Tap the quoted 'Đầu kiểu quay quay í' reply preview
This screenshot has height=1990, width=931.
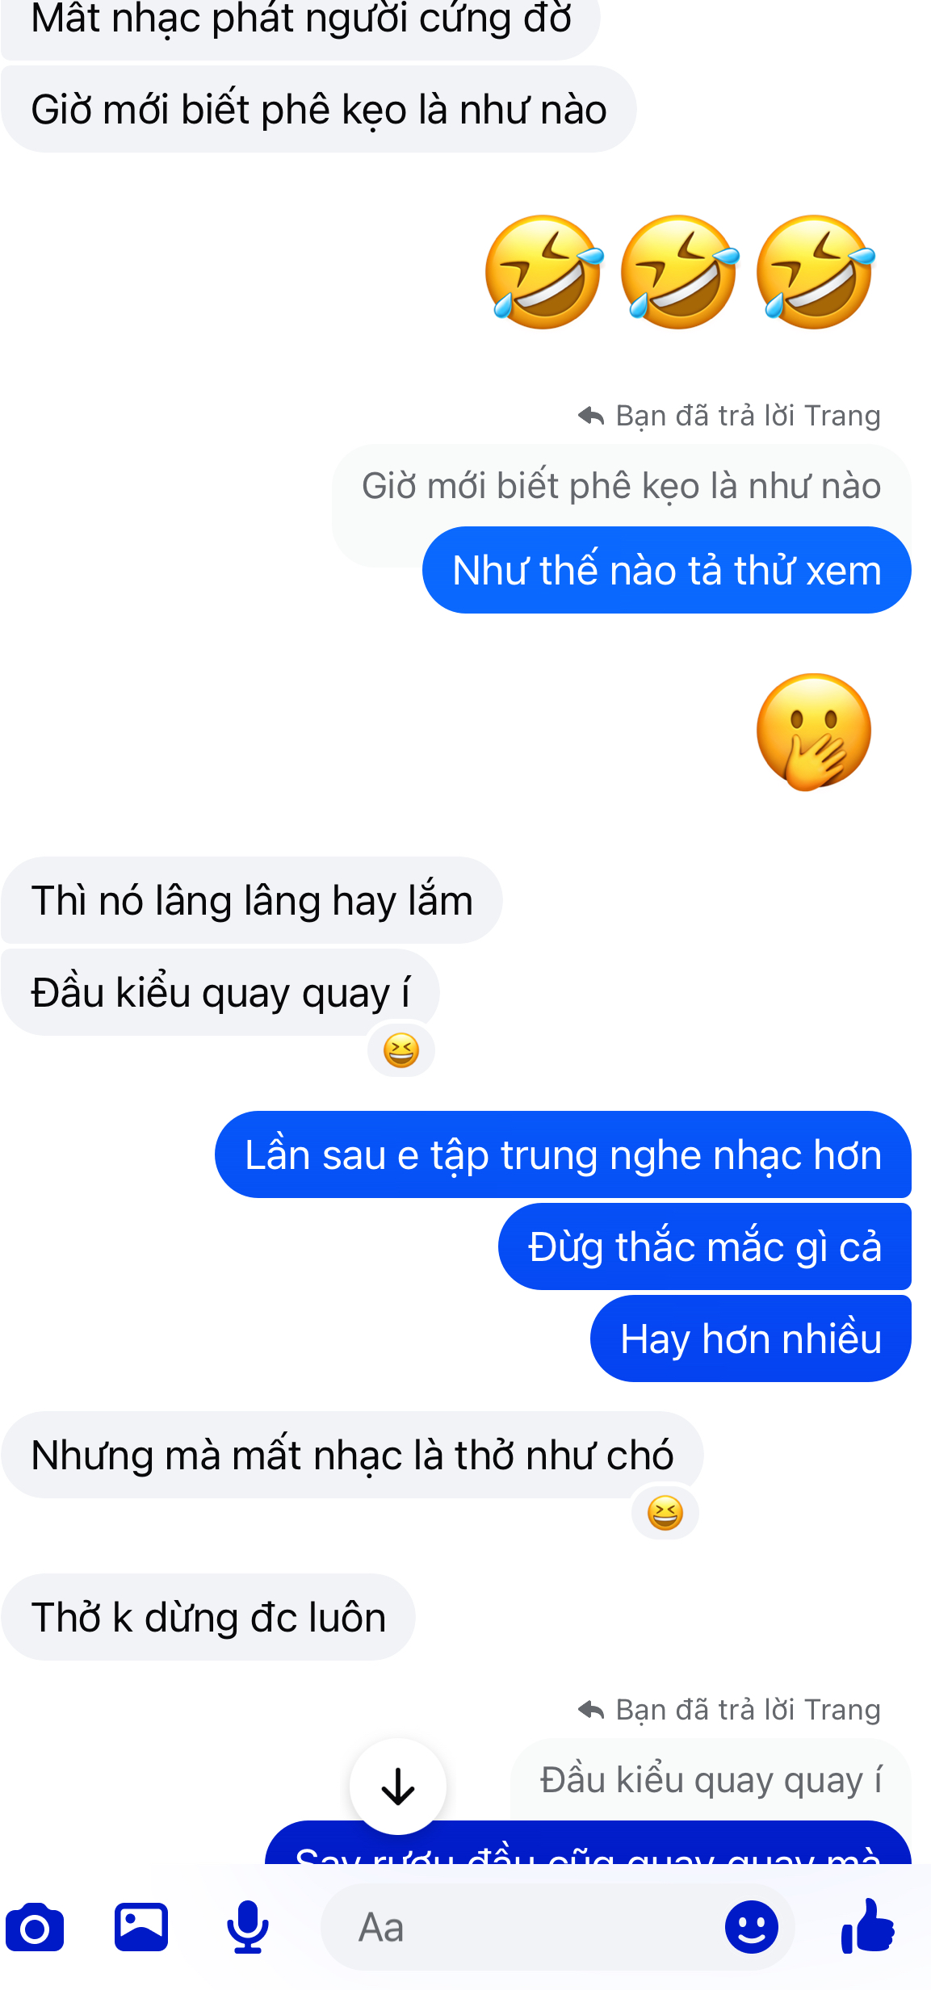point(711,1779)
